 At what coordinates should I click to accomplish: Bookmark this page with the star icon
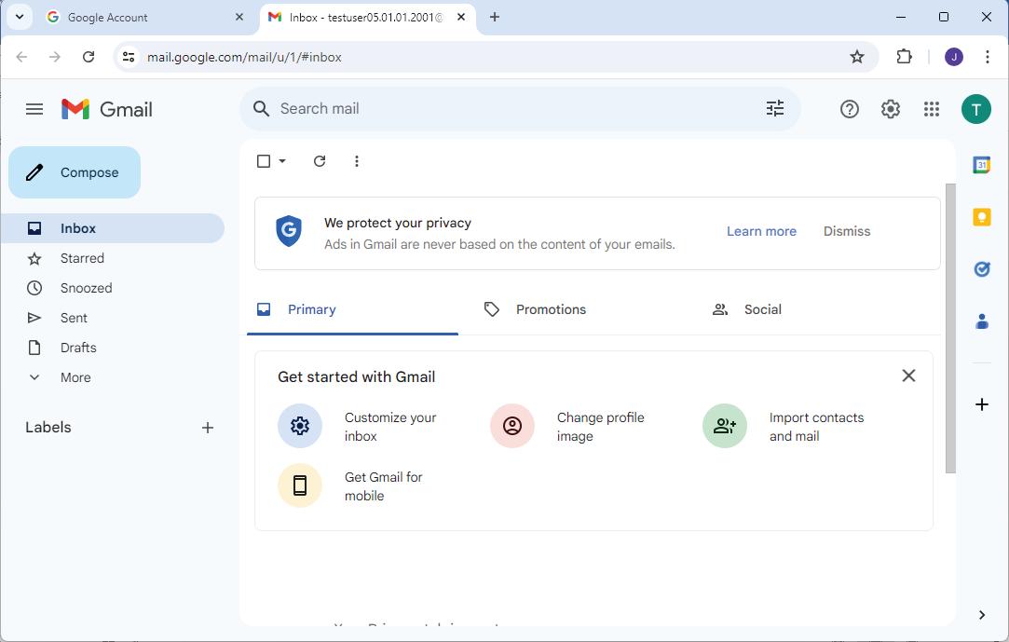tap(856, 57)
